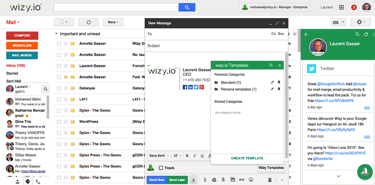Click the LinkedIn icon in signature
375x185 pixels.
click(x=190, y=87)
